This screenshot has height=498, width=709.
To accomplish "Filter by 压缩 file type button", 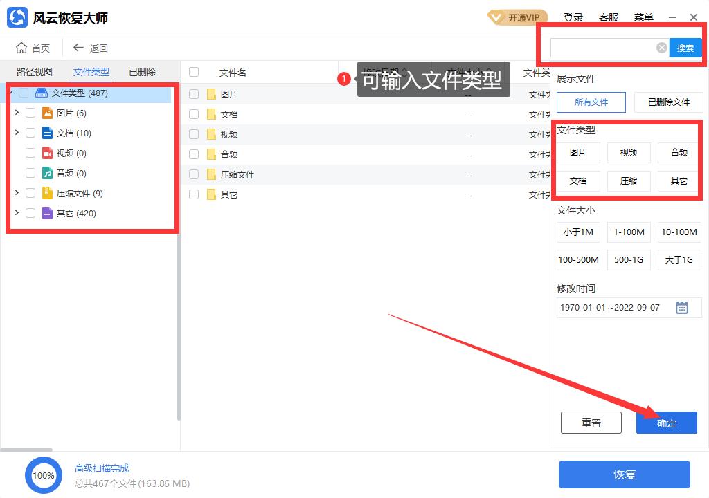I will coord(629,181).
